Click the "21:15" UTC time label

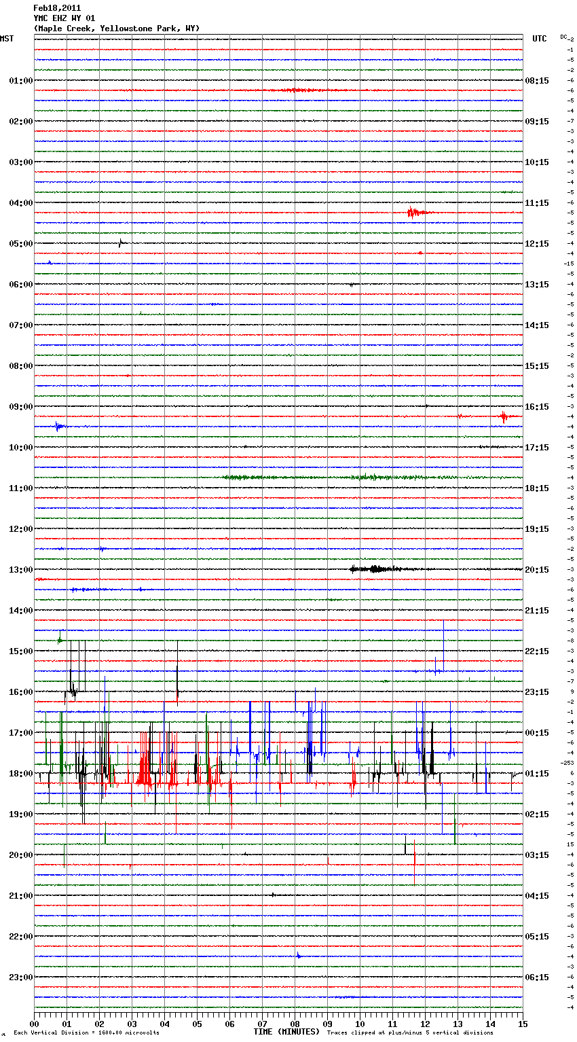pos(537,611)
